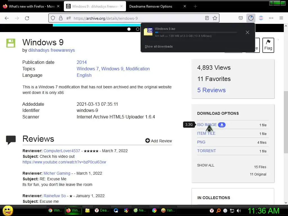Click the gray «» extension icon

point(271,18)
